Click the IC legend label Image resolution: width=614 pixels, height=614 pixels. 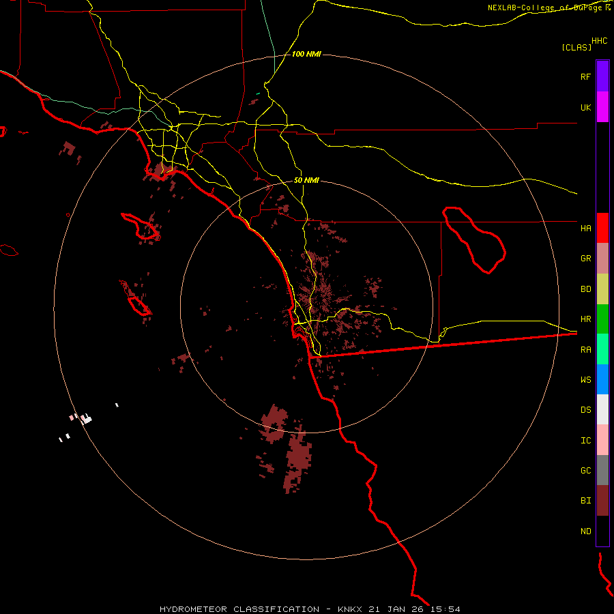586,440
